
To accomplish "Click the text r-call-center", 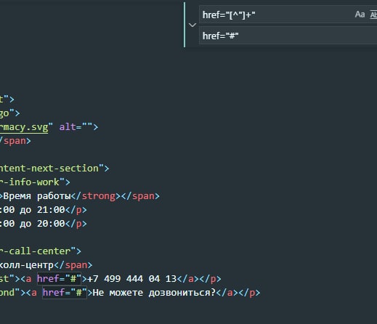I will point(35,251).
